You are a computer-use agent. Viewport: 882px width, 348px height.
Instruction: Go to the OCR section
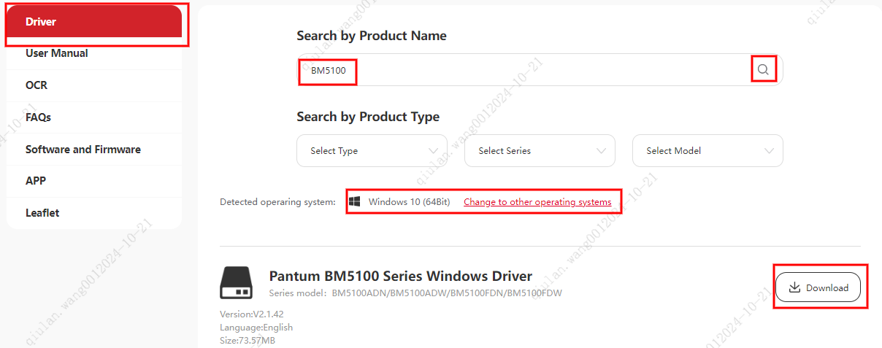click(94, 85)
